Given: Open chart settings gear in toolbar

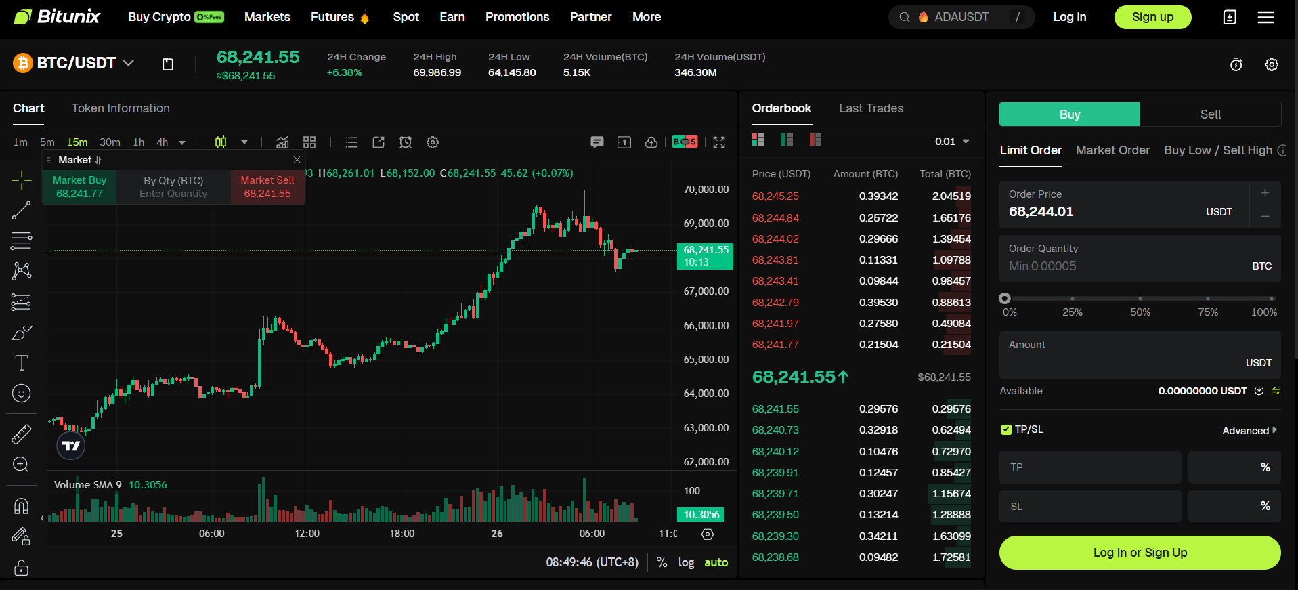Looking at the screenshot, I should [433, 142].
